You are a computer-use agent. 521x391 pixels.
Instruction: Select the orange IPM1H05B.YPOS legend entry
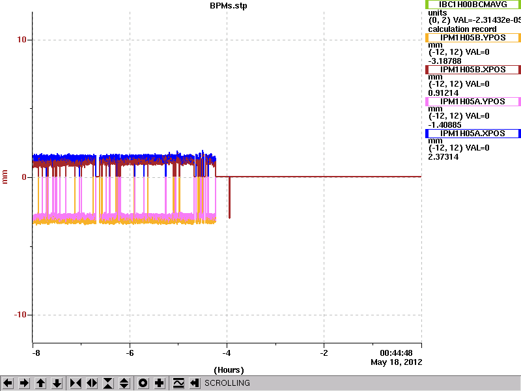[x=473, y=38]
